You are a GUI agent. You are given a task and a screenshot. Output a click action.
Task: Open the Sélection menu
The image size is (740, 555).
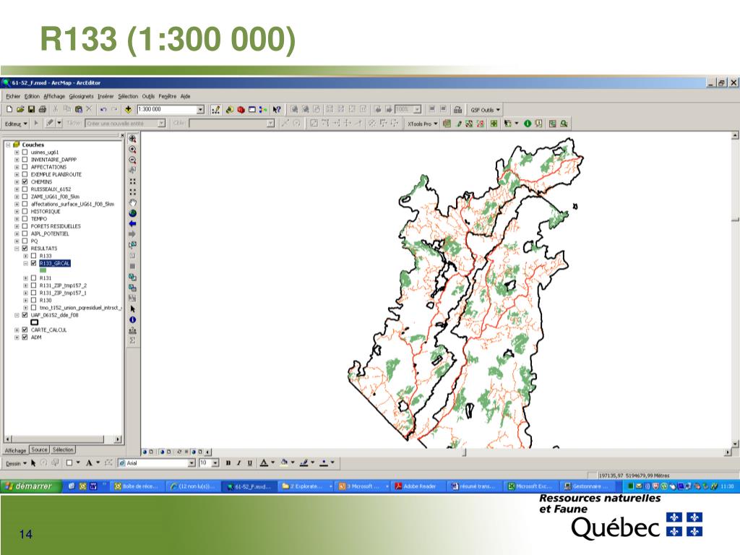click(x=128, y=96)
